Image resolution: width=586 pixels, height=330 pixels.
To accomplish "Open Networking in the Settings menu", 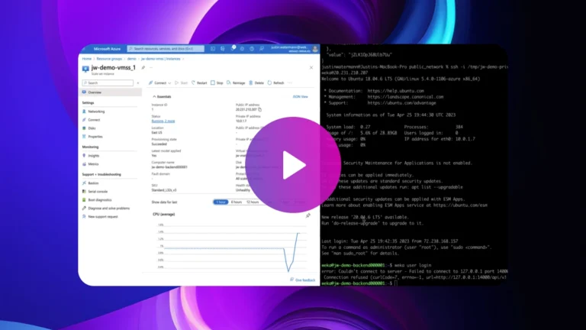I will tap(96, 111).
